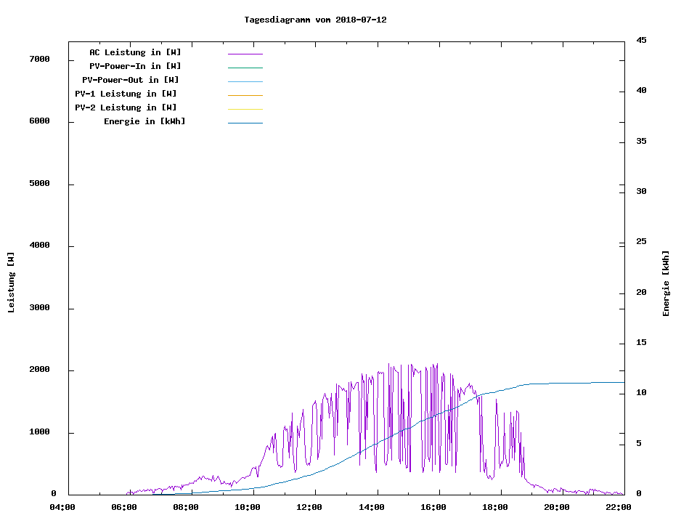Select the PV-2 Leistung legend label
Screen dimensions: 697x523
point(126,108)
